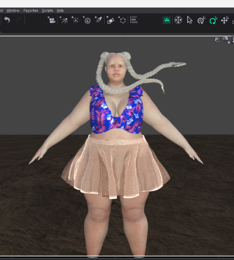Create a new null object

(122, 20)
